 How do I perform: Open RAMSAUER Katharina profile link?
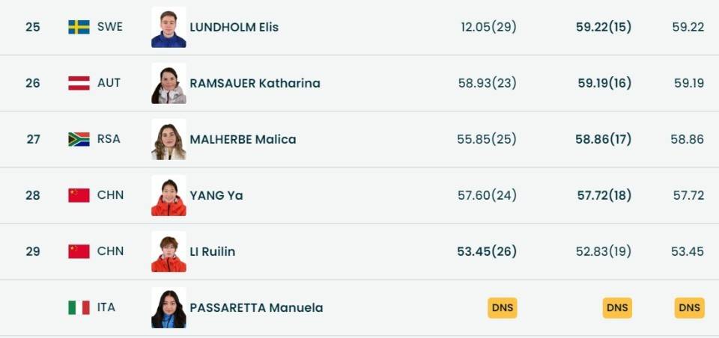click(x=255, y=83)
